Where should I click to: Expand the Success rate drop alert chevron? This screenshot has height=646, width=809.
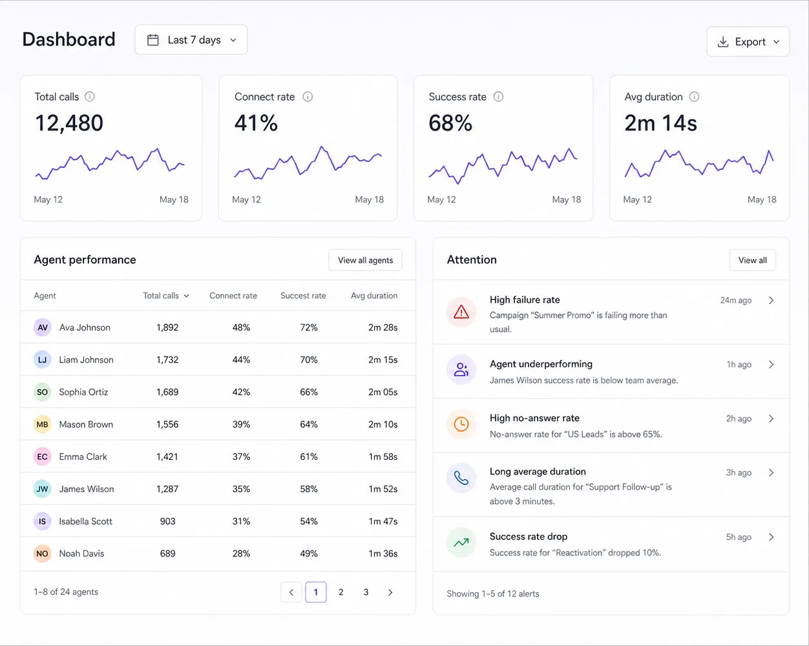pyautogui.click(x=771, y=537)
